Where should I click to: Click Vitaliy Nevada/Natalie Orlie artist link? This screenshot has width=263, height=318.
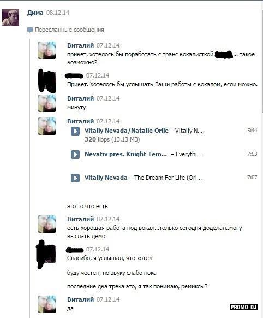pos(127,131)
